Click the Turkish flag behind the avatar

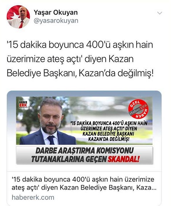click(x=13, y=13)
